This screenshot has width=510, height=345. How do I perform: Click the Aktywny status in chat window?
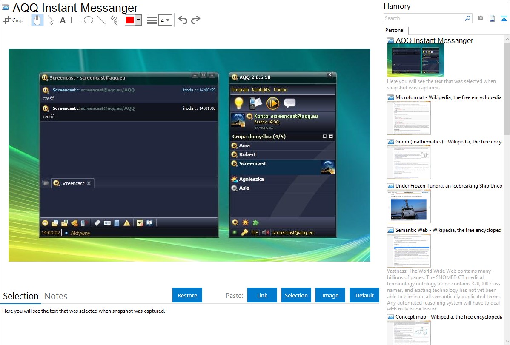(x=80, y=233)
